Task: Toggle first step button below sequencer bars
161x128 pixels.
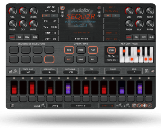Action: (x=14, y=99)
